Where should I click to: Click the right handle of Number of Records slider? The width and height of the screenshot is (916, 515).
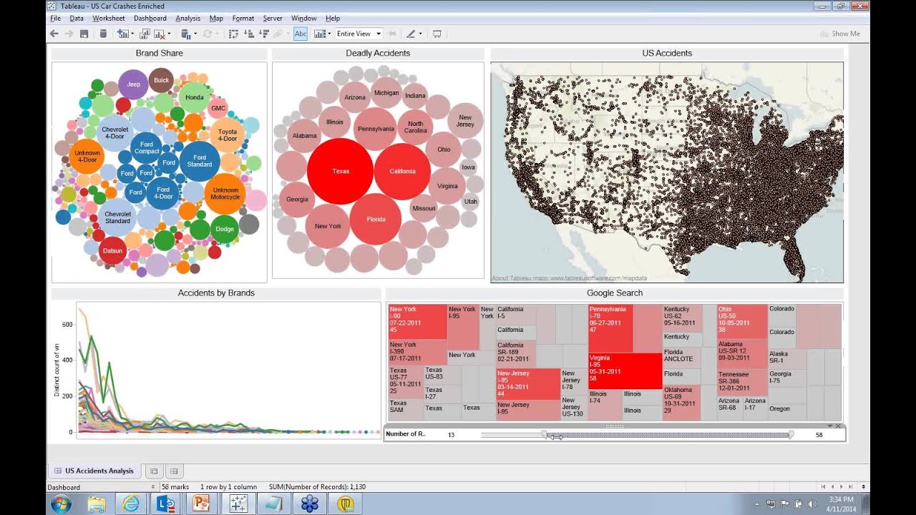791,434
